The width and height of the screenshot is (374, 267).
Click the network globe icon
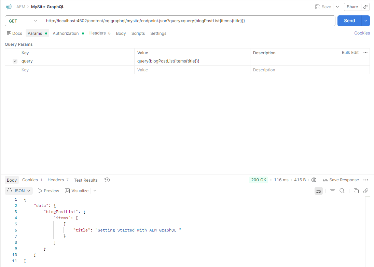pyautogui.click(x=314, y=180)
